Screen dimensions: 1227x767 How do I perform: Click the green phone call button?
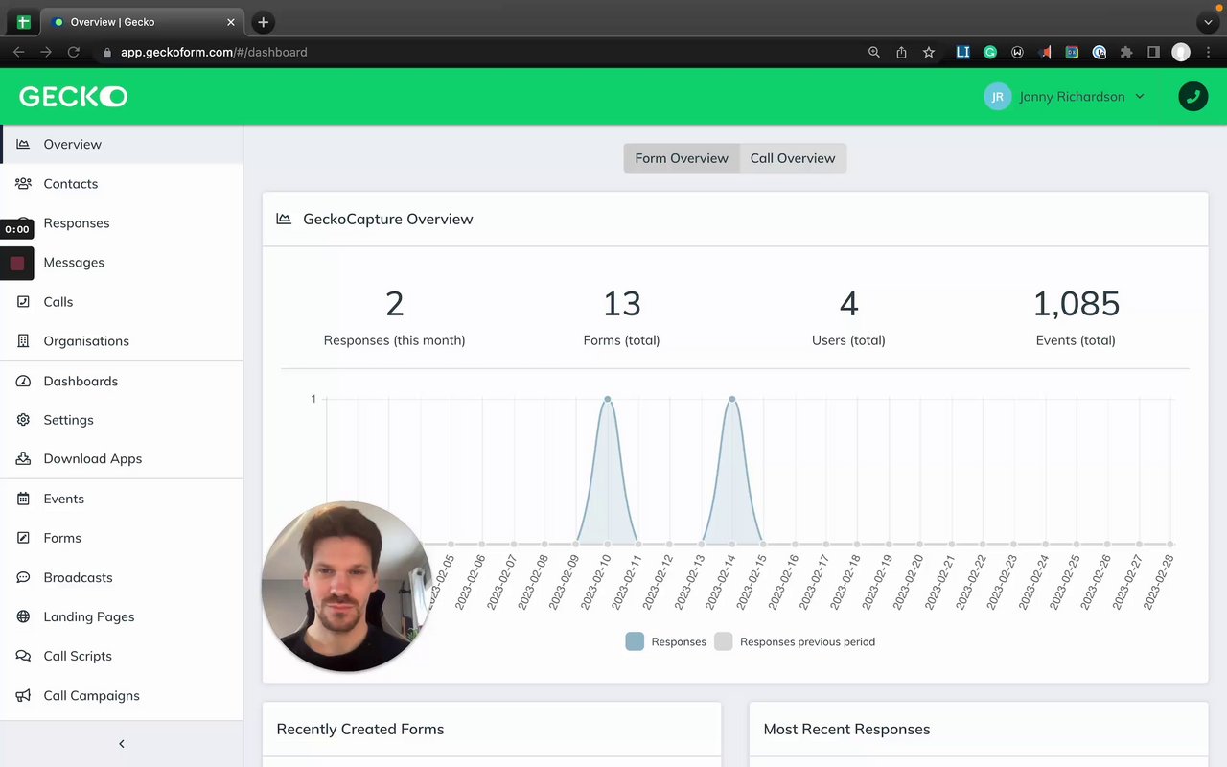[x=1193, y=96]
